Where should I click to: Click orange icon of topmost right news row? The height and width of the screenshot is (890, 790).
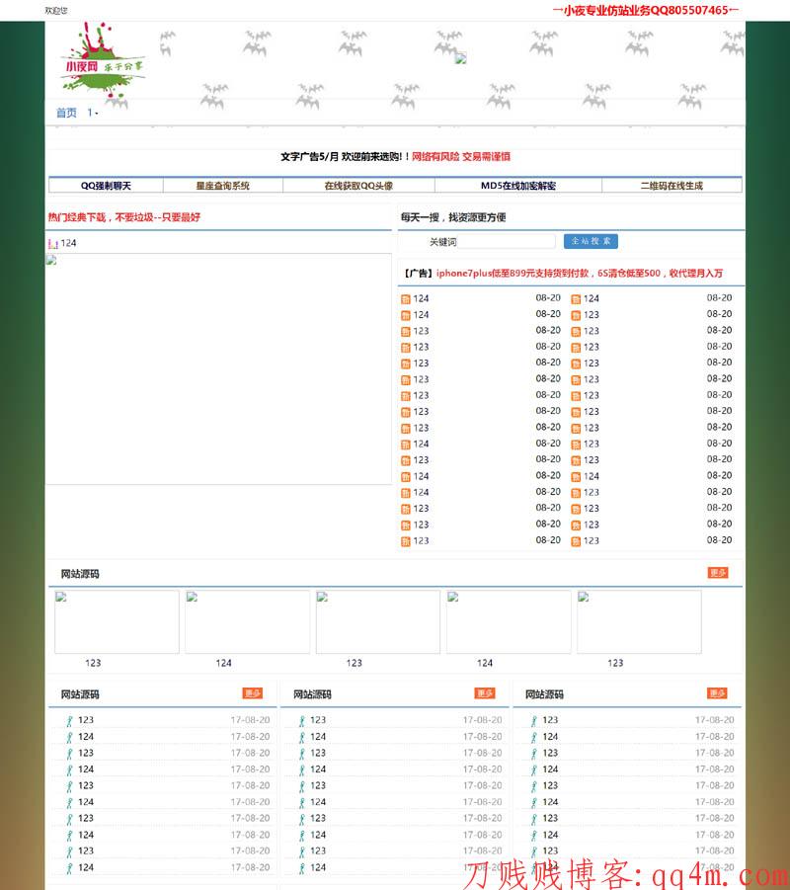(576, 299)
